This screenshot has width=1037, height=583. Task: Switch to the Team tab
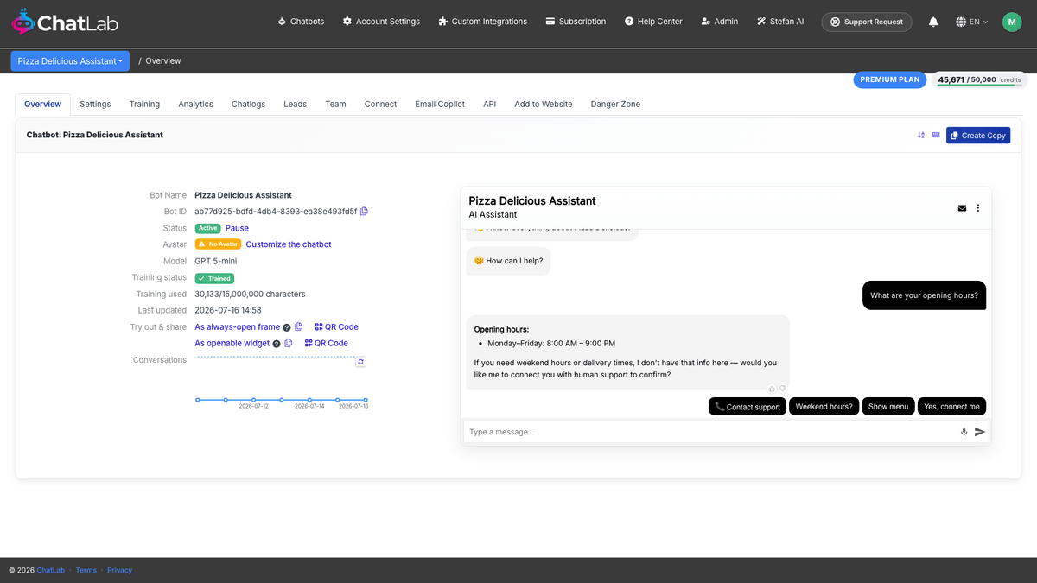pyautogui.click(x=335, y=104)
